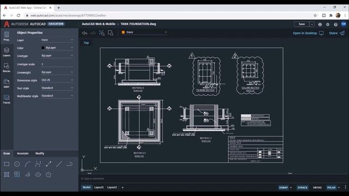Screen dimensions: 349x196
Task: Click the Zoom extents icon
Action: coord(102,33)
